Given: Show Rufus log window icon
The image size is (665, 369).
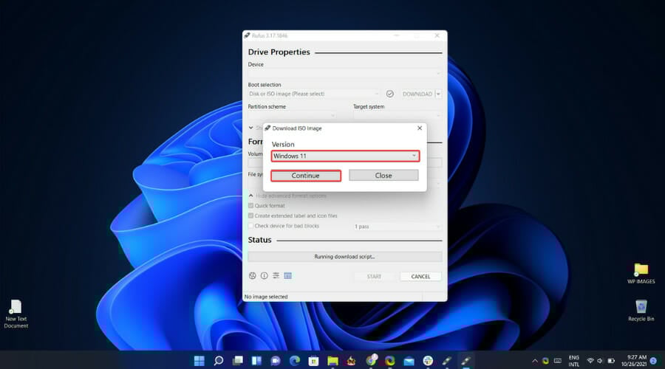Looking at the screenshot, I should click(288, 276).
